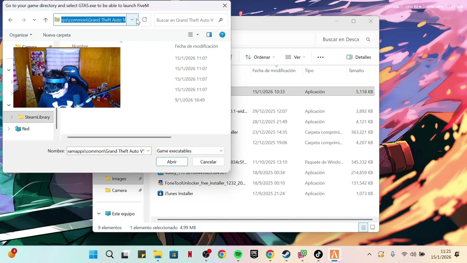The image size is (467, 263).
Task: Sort Explorer by Fecha de modificación column
Action: click(274, 71)
